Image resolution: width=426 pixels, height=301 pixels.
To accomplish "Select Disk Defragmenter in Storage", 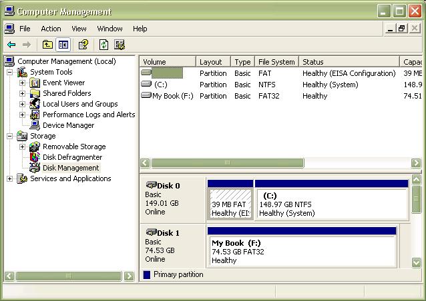I will 72,157.
